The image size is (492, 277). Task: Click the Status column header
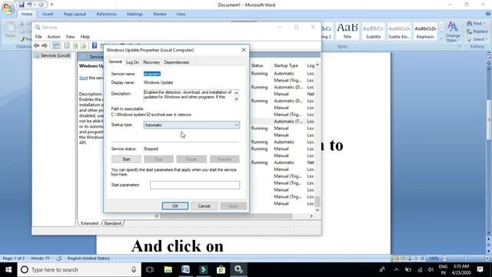point(257,65)
